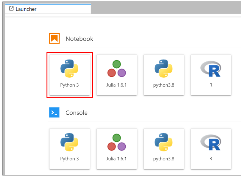Click the orange Notebook section icon
The width and height of the screenshot is (243, 177).
tap(54, 39)
